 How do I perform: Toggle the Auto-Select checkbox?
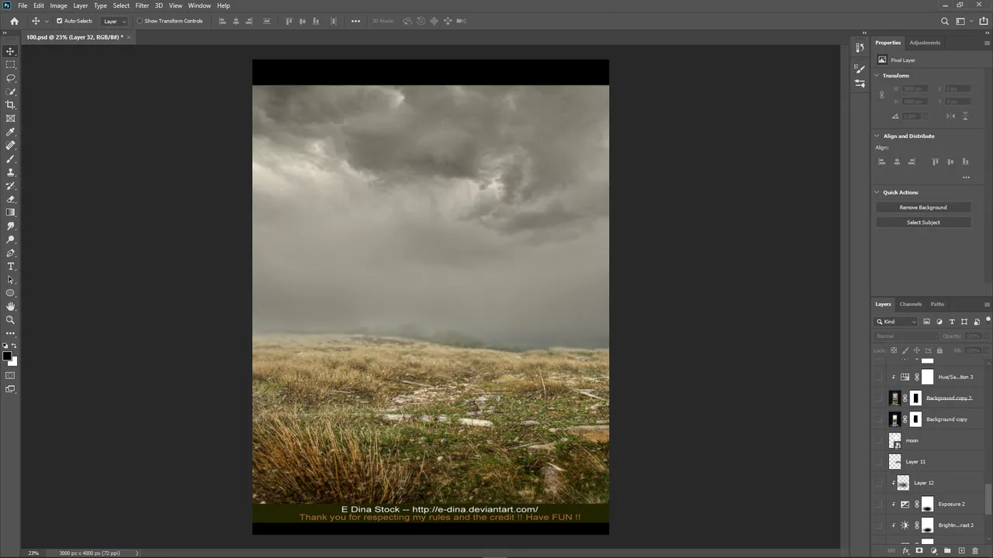[x=59, y=21]
